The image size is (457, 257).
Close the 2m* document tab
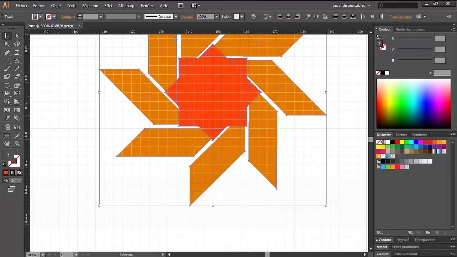pyautogui.click(x=80, y=26)
